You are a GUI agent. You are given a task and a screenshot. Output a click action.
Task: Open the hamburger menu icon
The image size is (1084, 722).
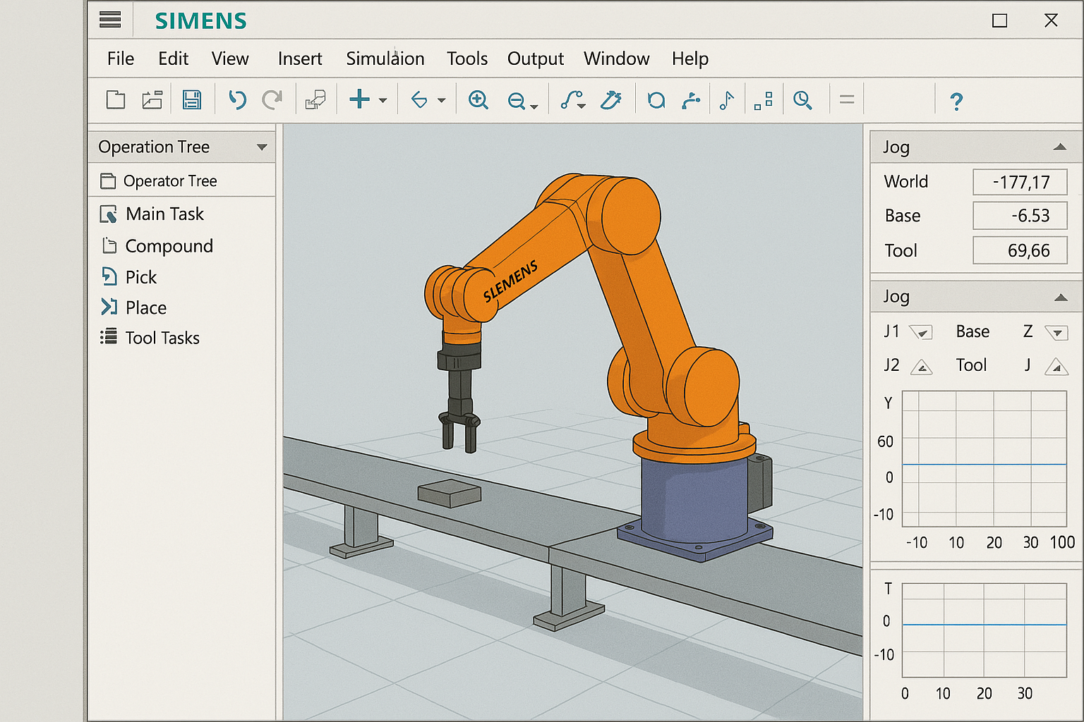110,20
